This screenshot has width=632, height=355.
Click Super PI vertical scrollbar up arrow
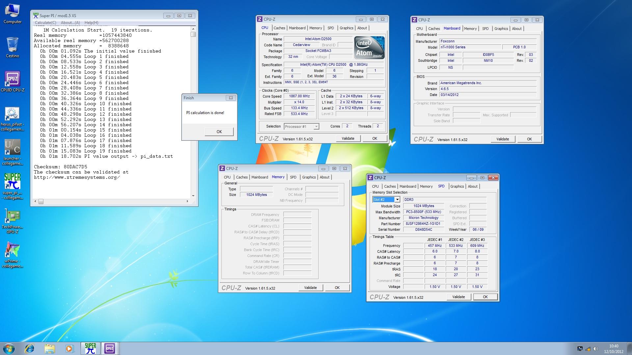193,29
